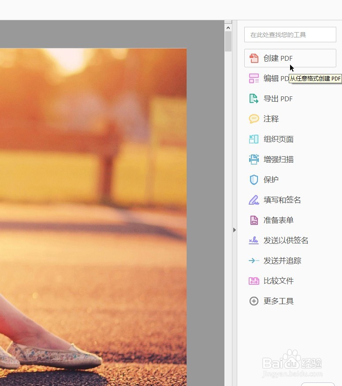Select 导出 PDF label
Viewport: 342px width, 386px height.
(x=278, y=99)
